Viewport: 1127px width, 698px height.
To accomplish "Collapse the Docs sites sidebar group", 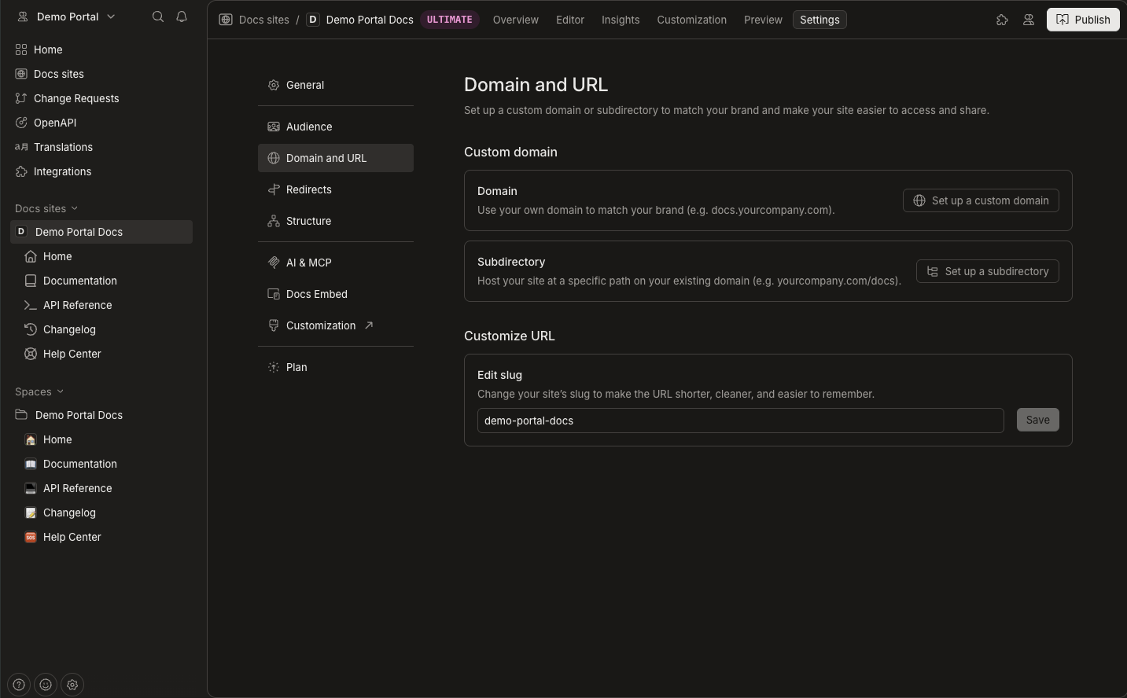I will coord(46,208).
